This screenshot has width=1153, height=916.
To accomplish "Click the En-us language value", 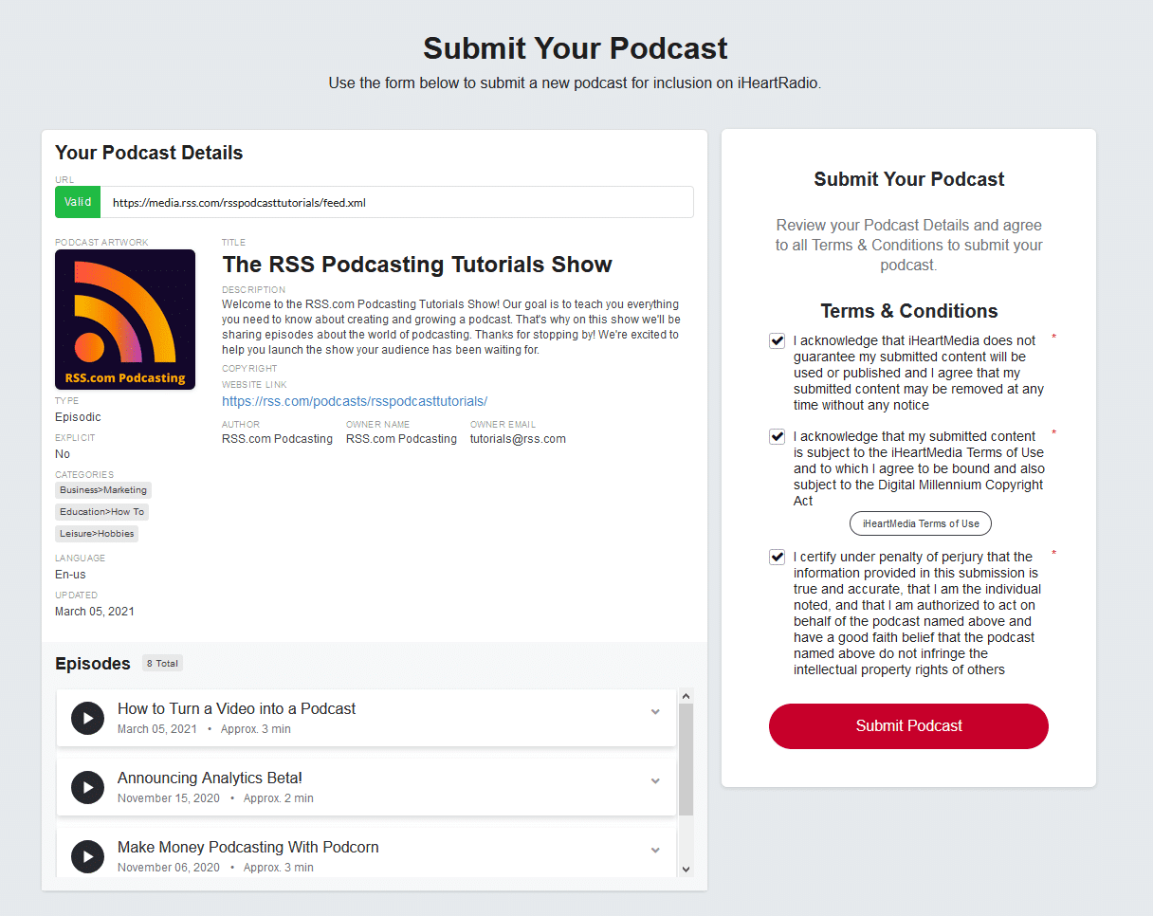I will [x=70, y=575].
